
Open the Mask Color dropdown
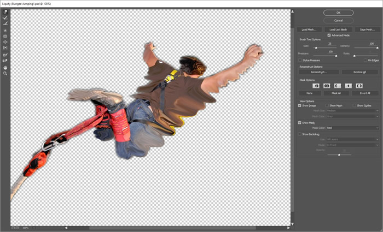point(353,128)
